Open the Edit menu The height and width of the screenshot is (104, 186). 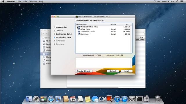(25, 1)
